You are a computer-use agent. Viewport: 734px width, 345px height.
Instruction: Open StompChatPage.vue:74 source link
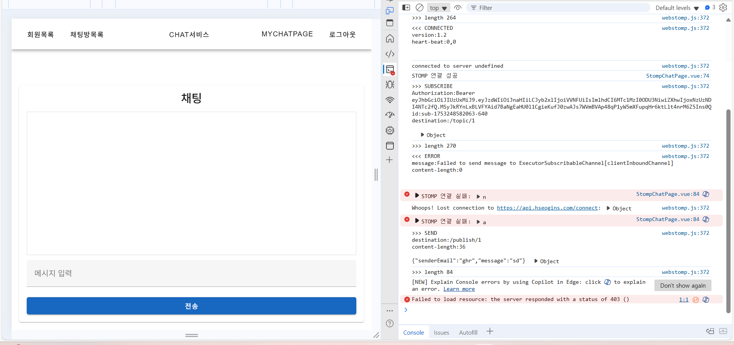tap(677, 76)
